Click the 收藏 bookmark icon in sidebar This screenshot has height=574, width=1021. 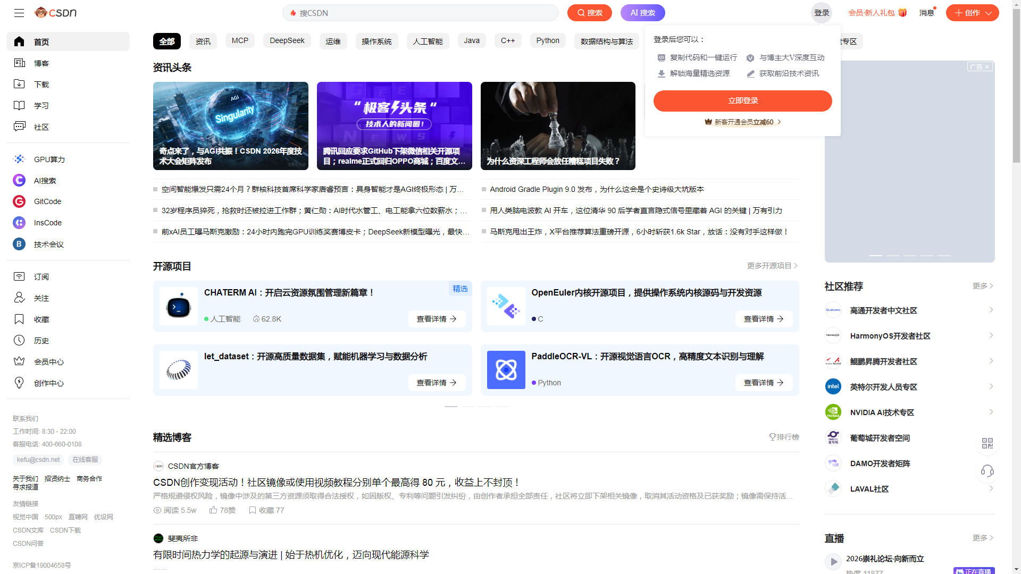click(x=19, y=319)
